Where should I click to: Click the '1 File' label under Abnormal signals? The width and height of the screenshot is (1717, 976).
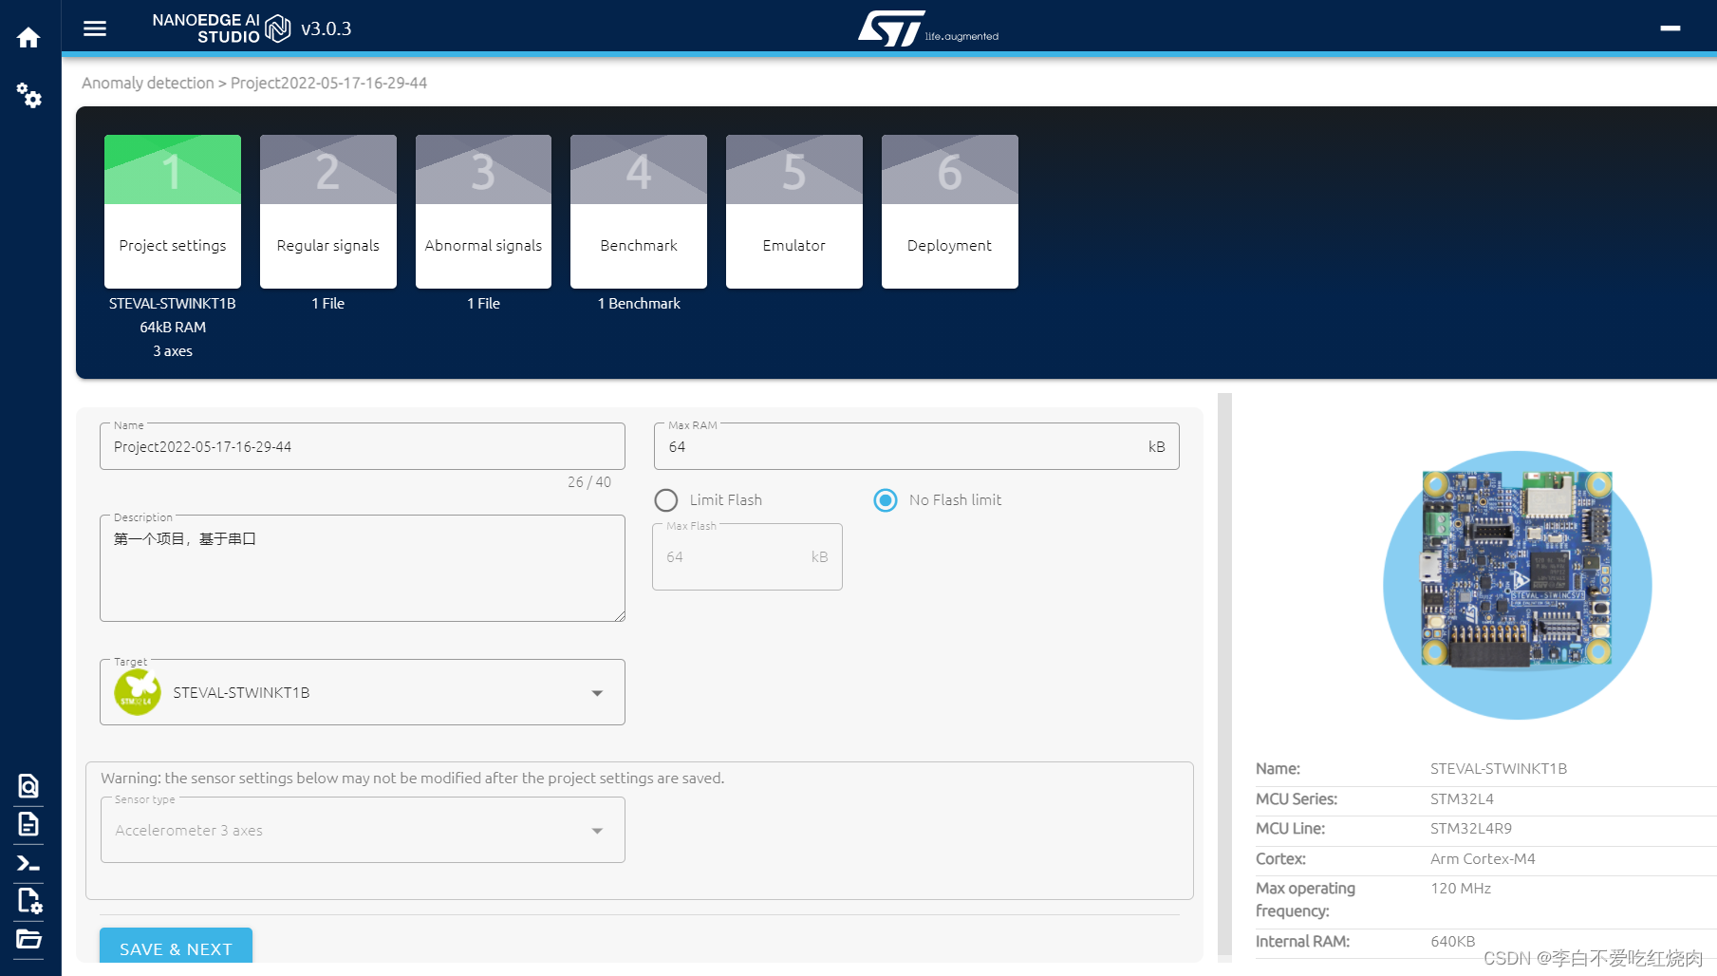pyautogui.click(x=483, y=303)
